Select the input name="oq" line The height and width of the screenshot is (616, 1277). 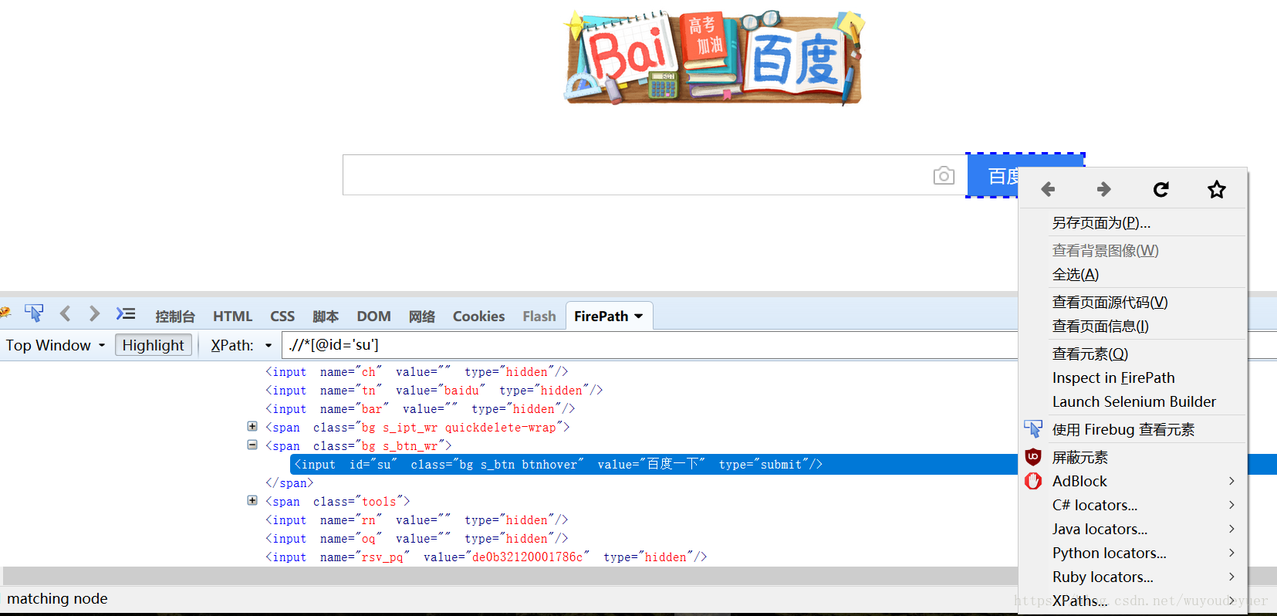tap(417, 539)
